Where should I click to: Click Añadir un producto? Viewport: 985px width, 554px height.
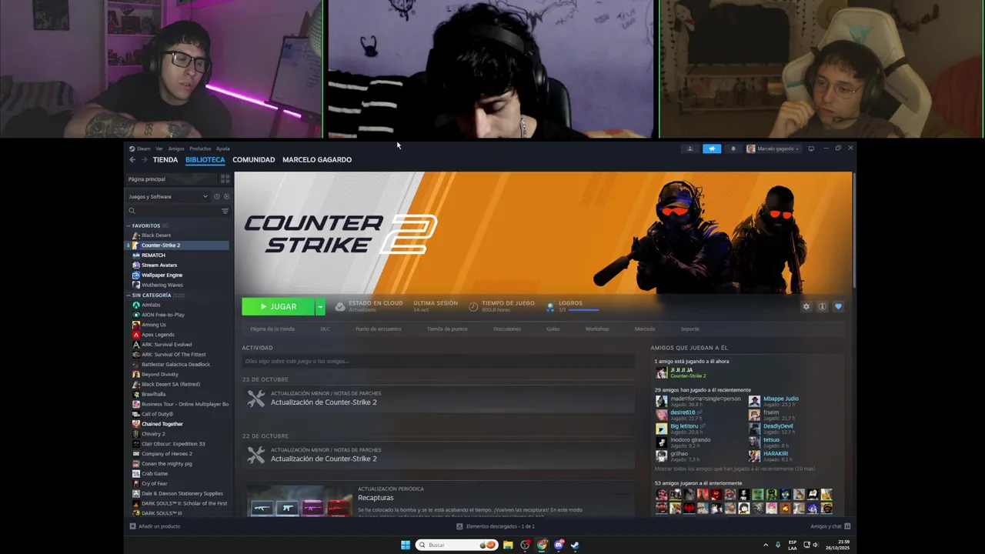point(155,526)
